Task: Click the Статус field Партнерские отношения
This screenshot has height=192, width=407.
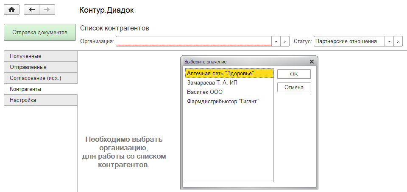Action: 349,41
